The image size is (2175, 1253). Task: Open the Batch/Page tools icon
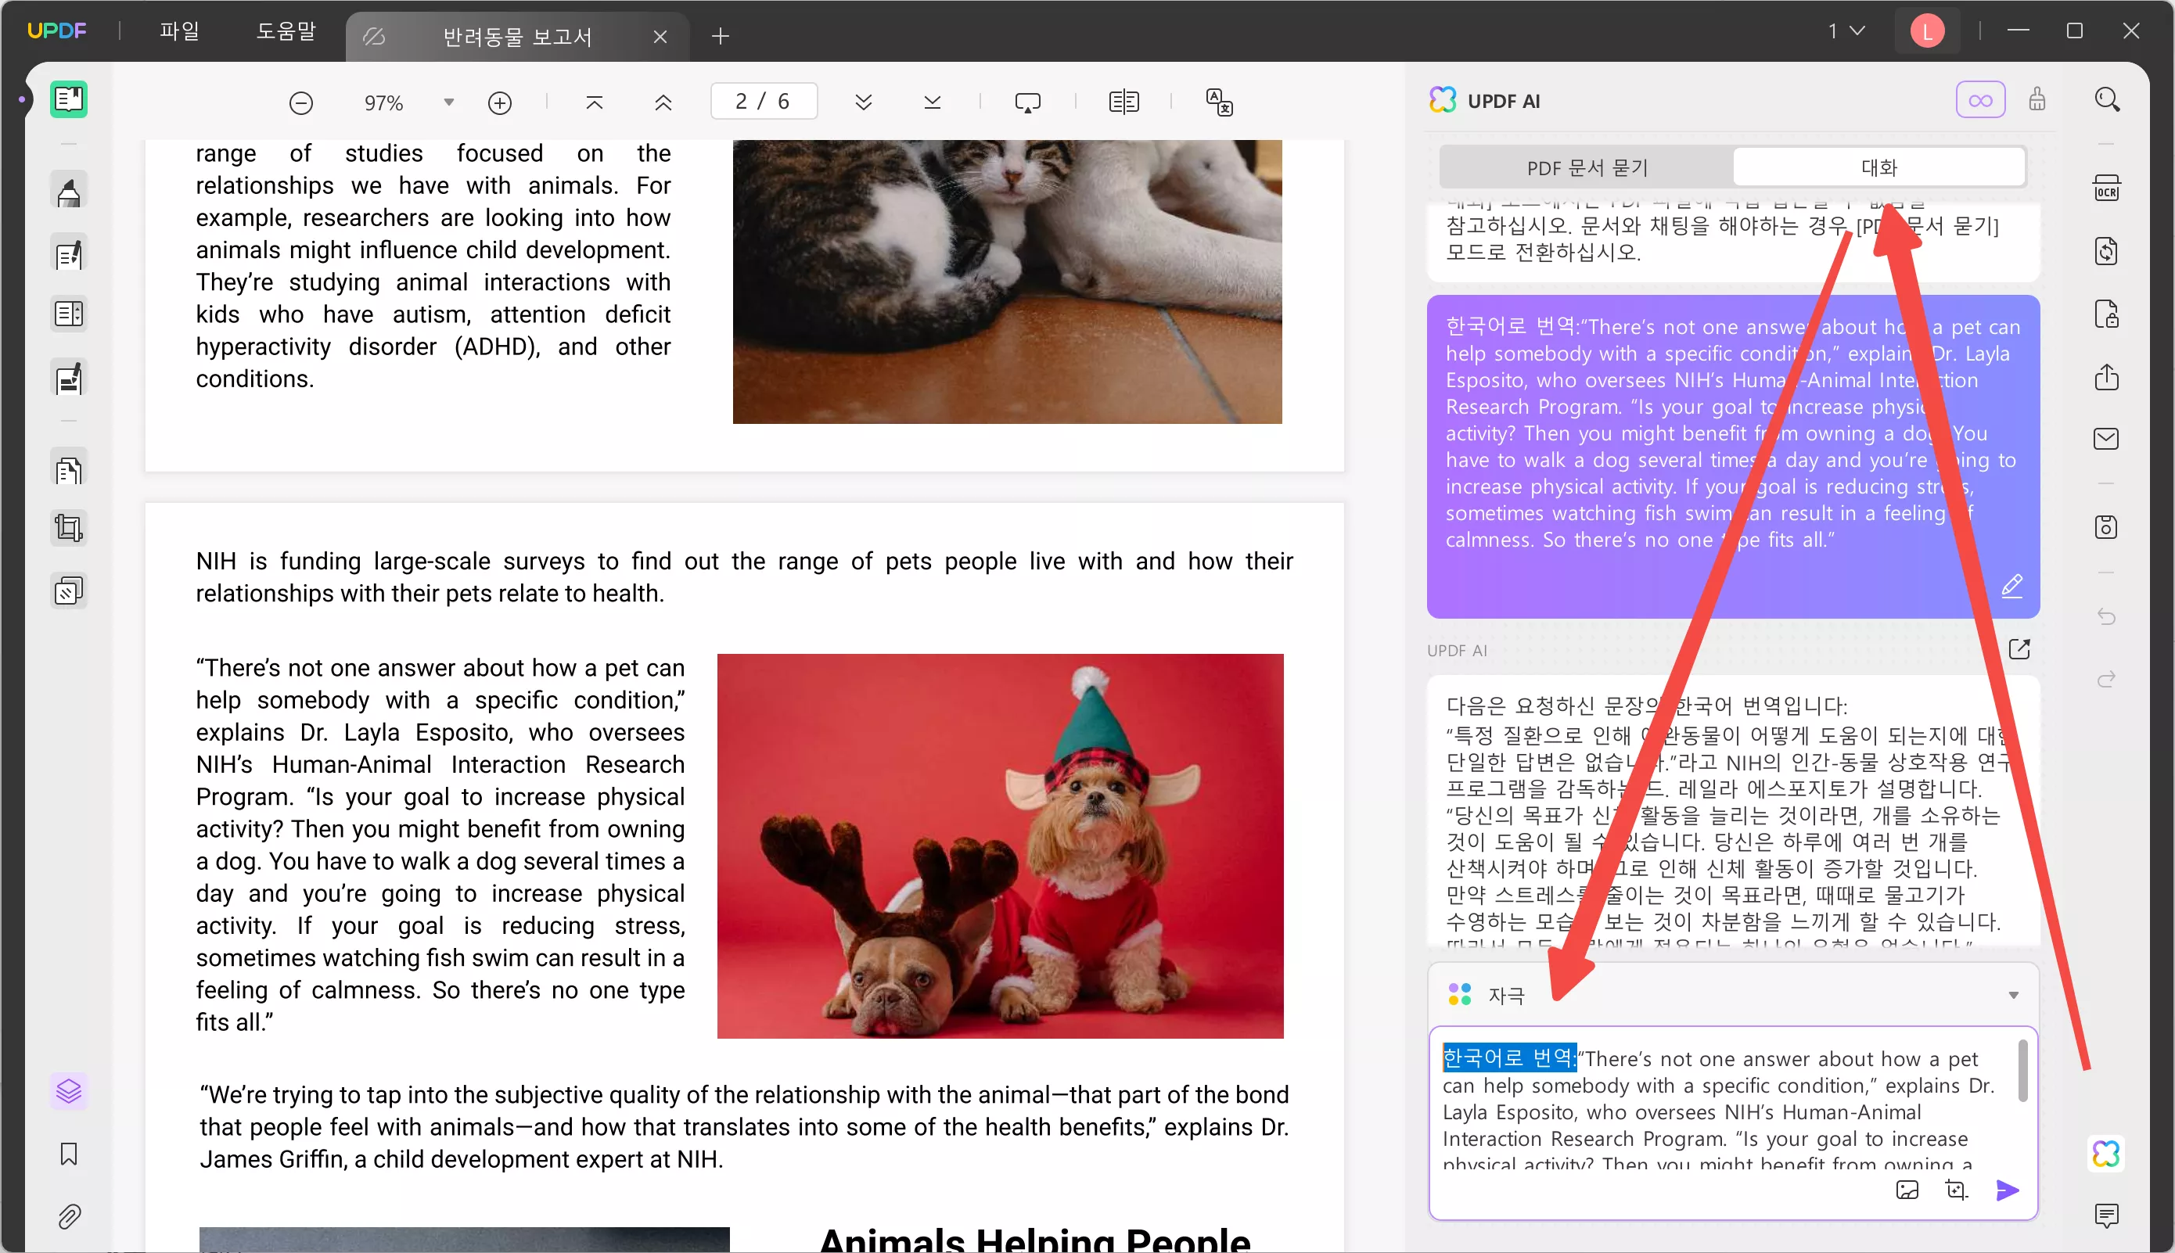[69, 591]
